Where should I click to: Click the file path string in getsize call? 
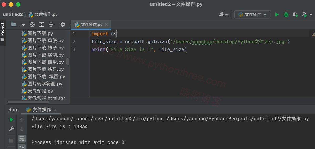[x=229, y=42]
